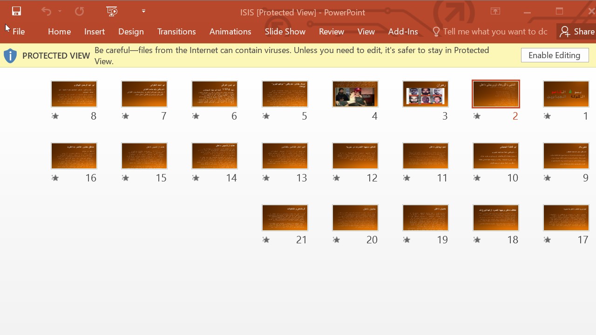Click transition star icon under slide 12
The height and width of the screenshot is (335, 596).
point(336,178)
